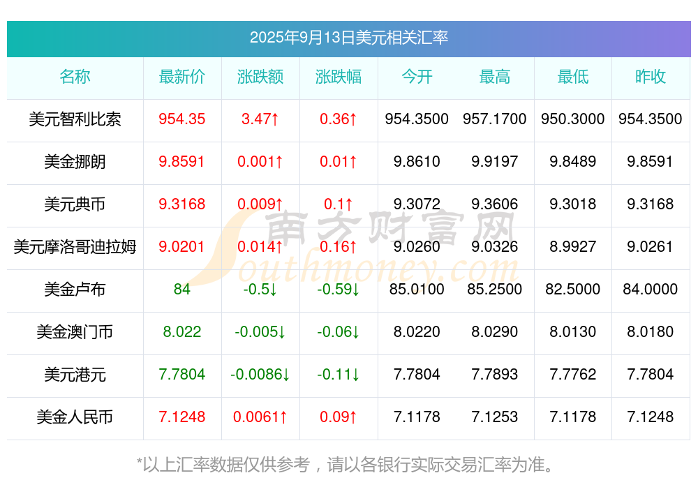698x487 pixels.
Task: Click change amount -0.0086↓
Action: (x=260, y=375)
